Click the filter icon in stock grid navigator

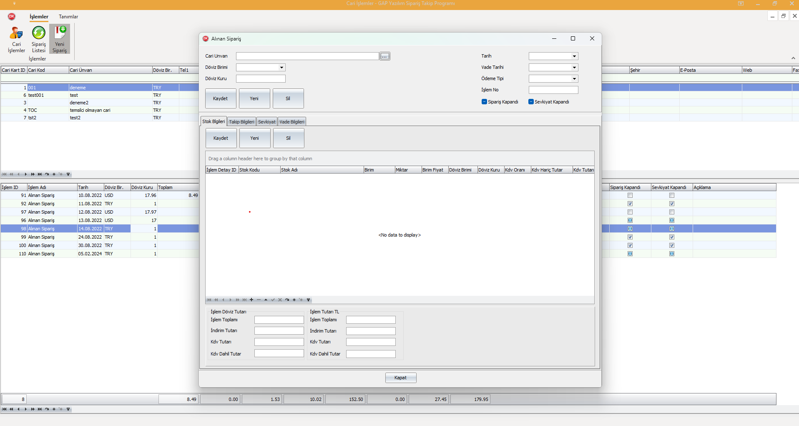pyautogui.click(x=309, y=300)
